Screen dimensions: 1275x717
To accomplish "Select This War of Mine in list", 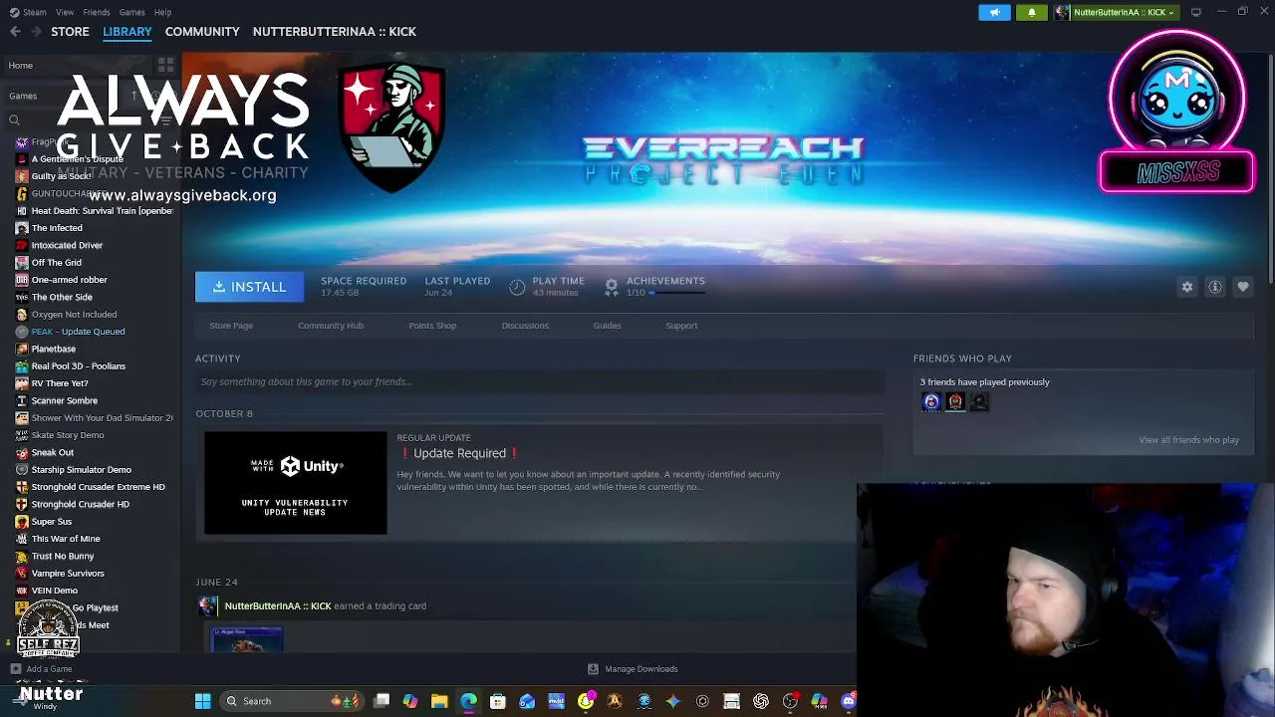I will point(66,539).
